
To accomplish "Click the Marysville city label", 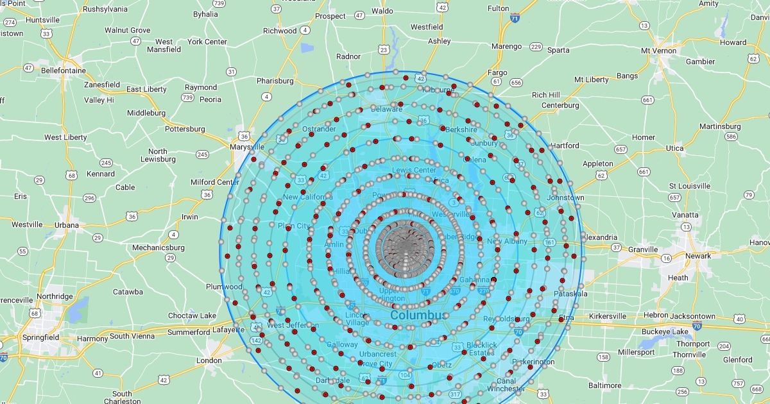I will (247, 147).
